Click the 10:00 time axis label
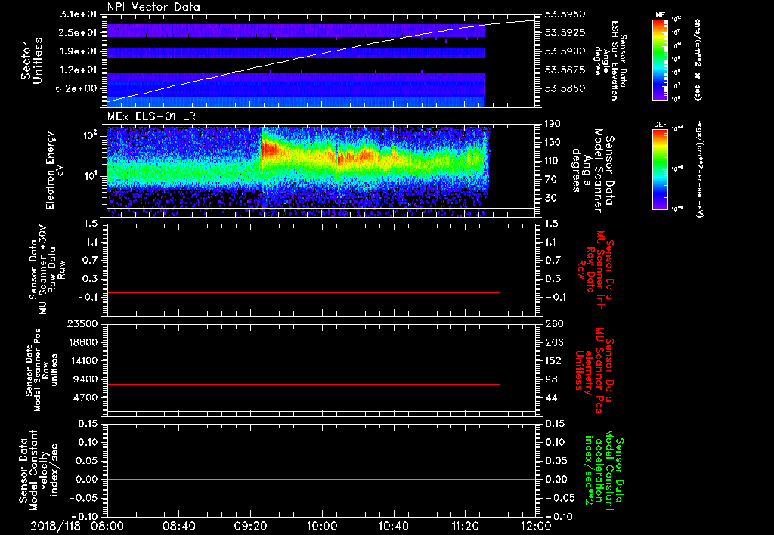The image size is (774, 535). coord(322,526)
